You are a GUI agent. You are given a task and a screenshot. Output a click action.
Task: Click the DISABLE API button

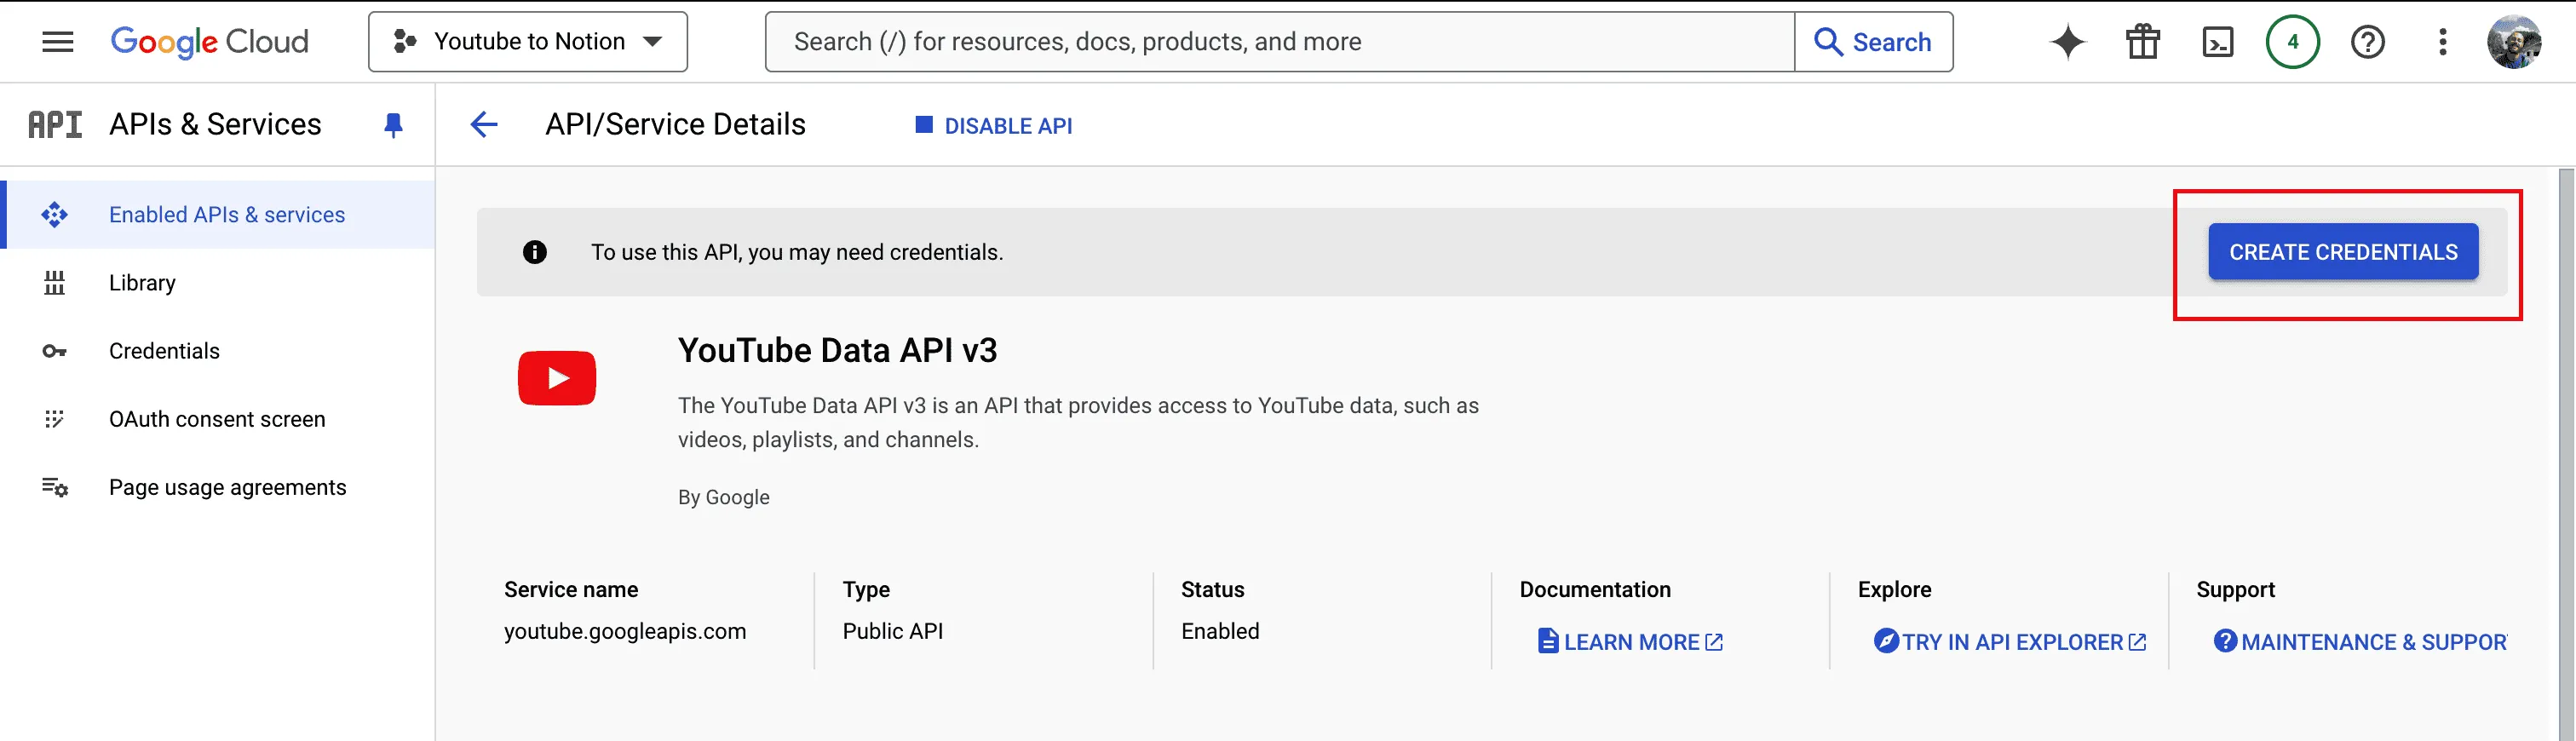click(x=993, y=126)
